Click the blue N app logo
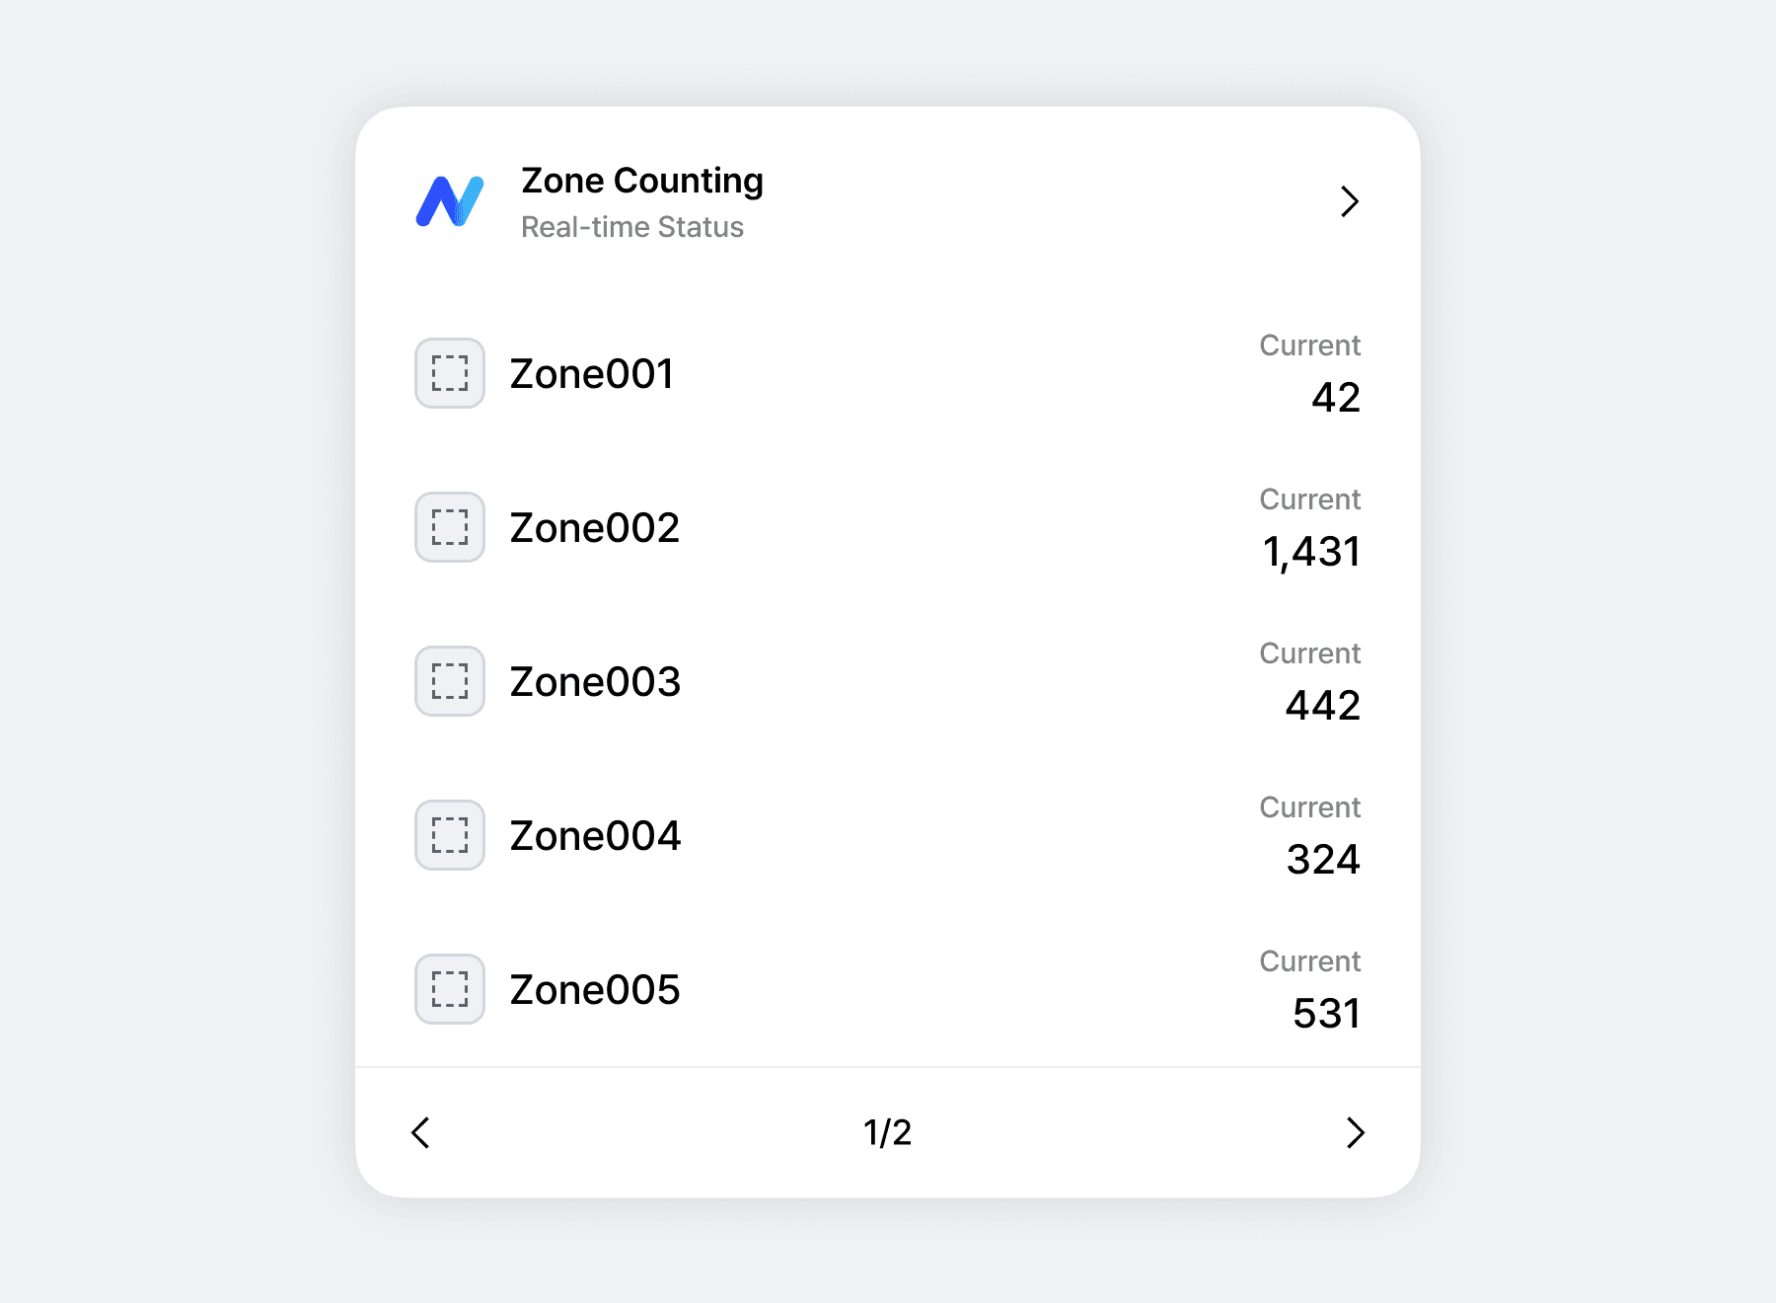This screenshot has width=1776, height=1303. click(450, 201)
